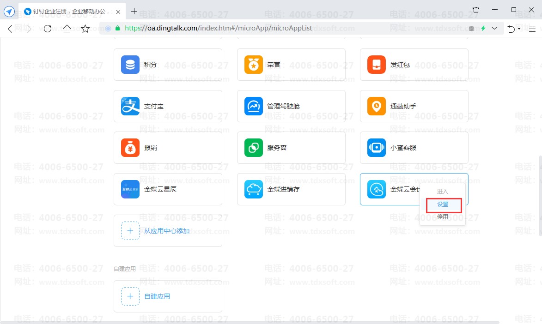Click 从应用中心添加 link
Viewport: 542px width, 324px height.
(x=167, y=231)
